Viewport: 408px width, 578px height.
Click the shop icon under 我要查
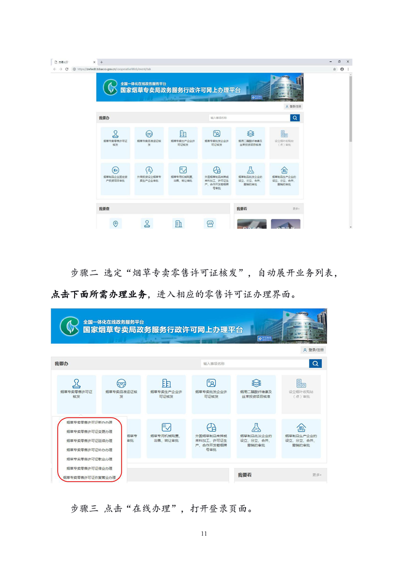tap(209, 224)
